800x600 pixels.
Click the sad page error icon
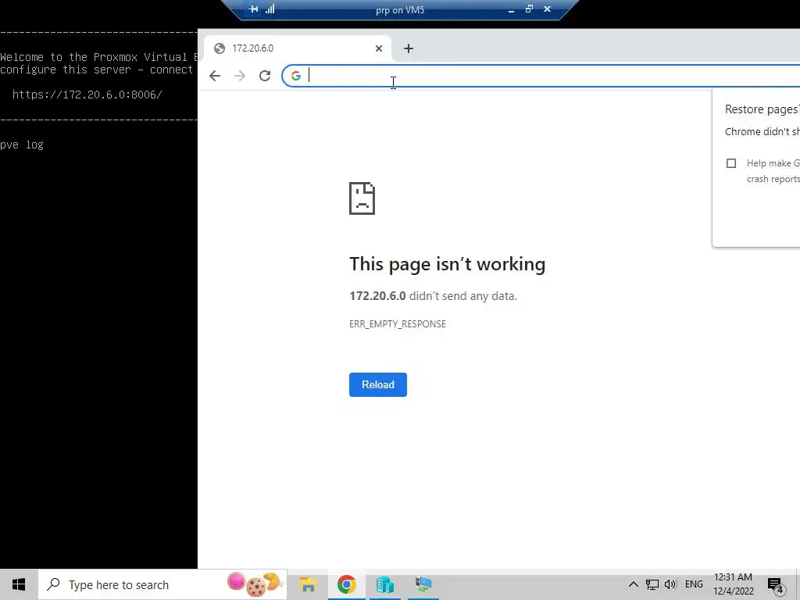pyautogui.click(x=362, y=198)
